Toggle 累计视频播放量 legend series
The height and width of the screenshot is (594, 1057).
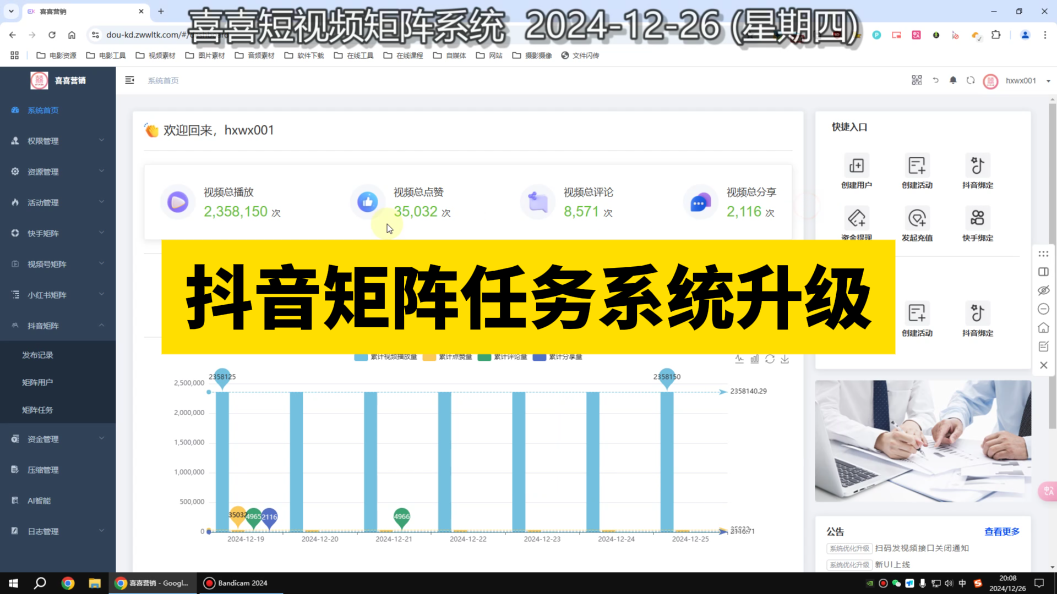[x=385, y=357]
